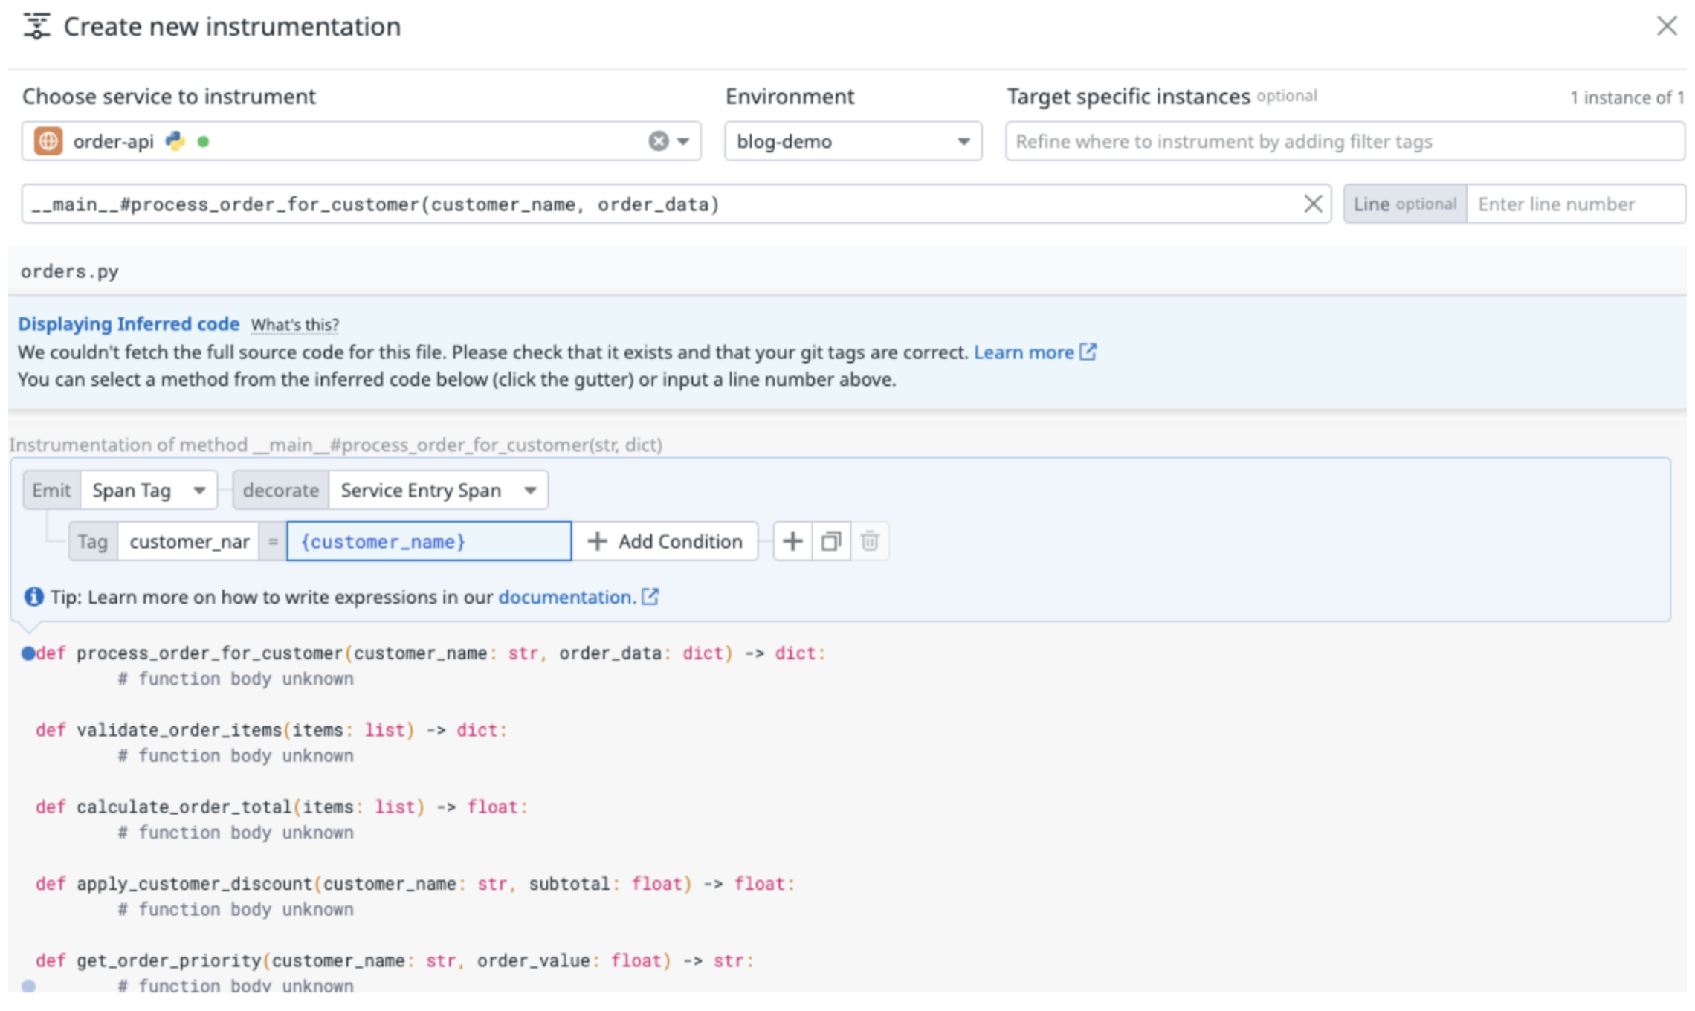Duplicate the tag row
This screenshot has height=1011, width=1695.
(831, 541)
